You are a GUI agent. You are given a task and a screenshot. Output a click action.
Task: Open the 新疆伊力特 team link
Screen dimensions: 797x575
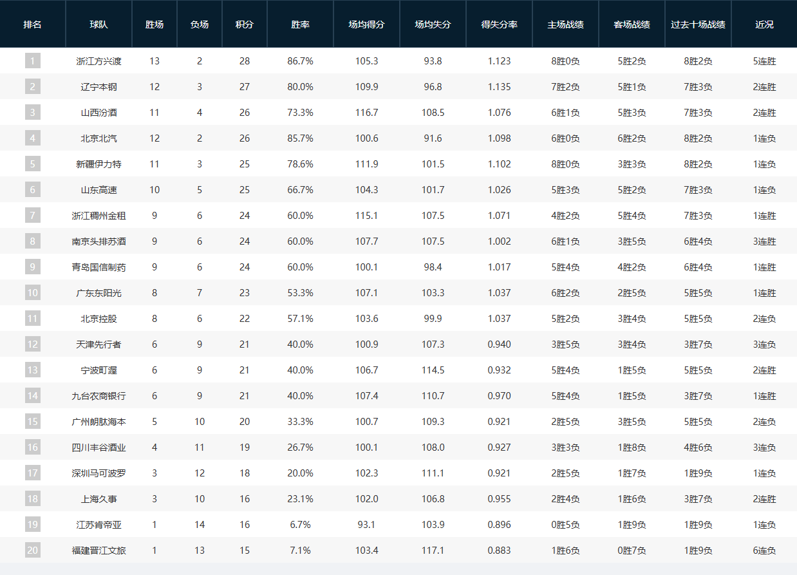98,164
